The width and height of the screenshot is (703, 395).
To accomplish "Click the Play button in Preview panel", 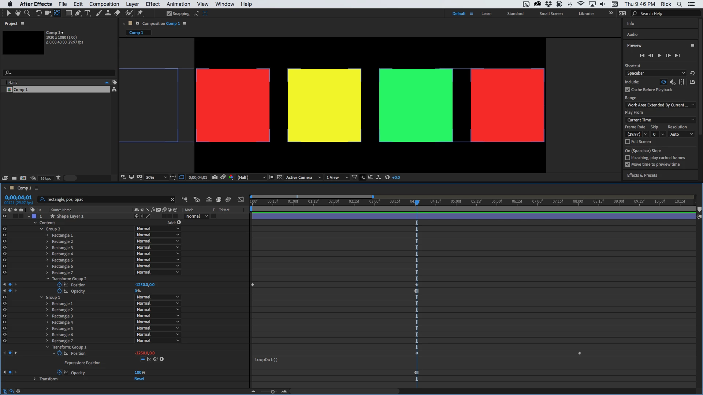I will click(x=659, y=56).
